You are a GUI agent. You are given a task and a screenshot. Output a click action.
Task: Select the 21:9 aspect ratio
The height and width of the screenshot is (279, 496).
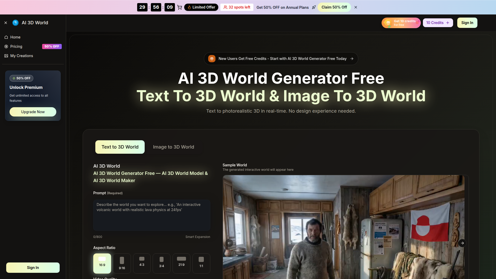181,263
